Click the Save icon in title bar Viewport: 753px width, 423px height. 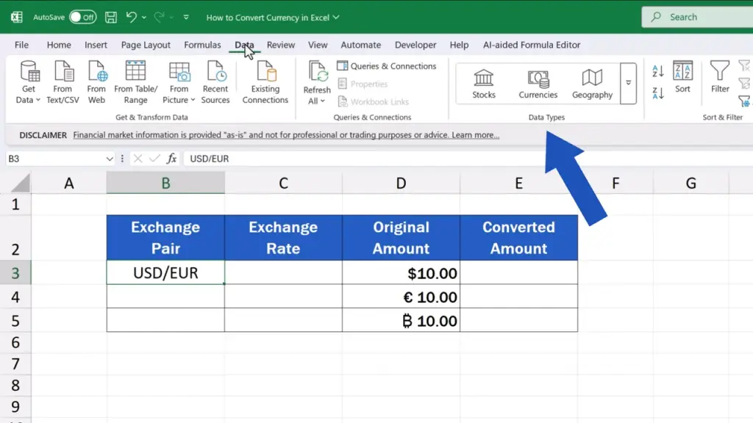click(x=110, y=17)
